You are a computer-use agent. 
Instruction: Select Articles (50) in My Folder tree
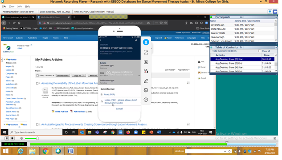tap(11, 63)
